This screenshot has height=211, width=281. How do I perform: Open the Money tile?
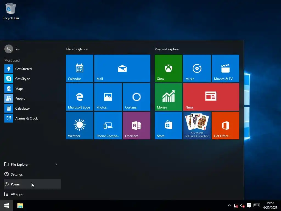point(168,97)
